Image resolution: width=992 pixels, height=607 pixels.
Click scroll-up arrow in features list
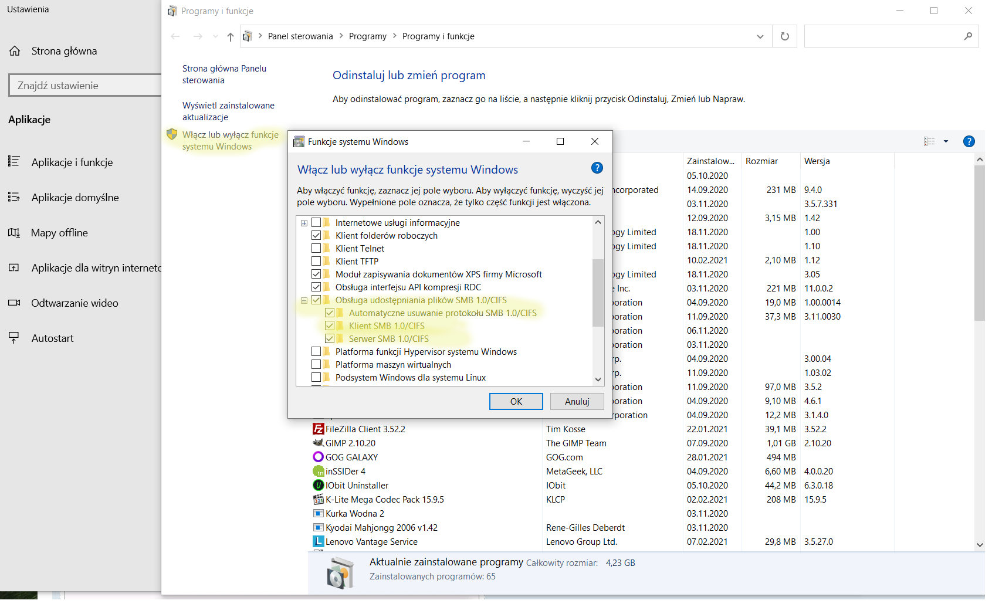tap(598, 222)
